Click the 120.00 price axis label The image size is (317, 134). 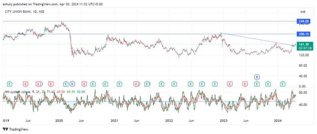tap(303, 55)
